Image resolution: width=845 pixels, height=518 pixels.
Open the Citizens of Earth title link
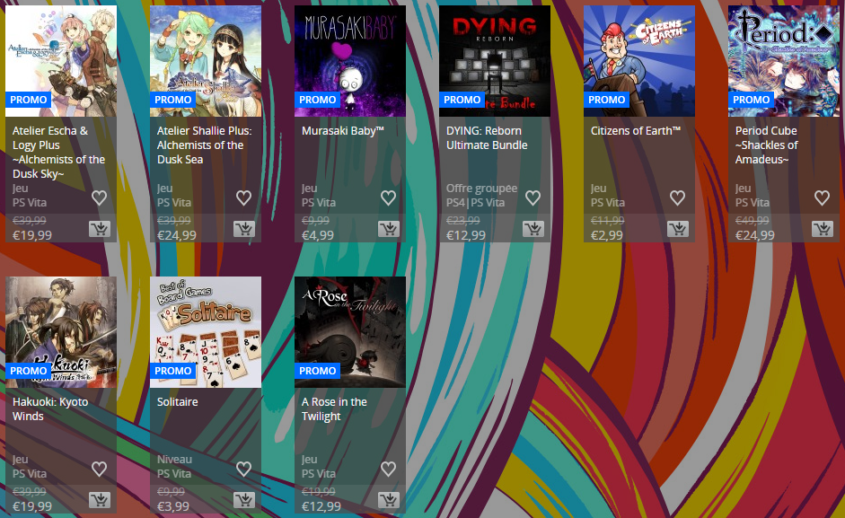pos(635,131)
